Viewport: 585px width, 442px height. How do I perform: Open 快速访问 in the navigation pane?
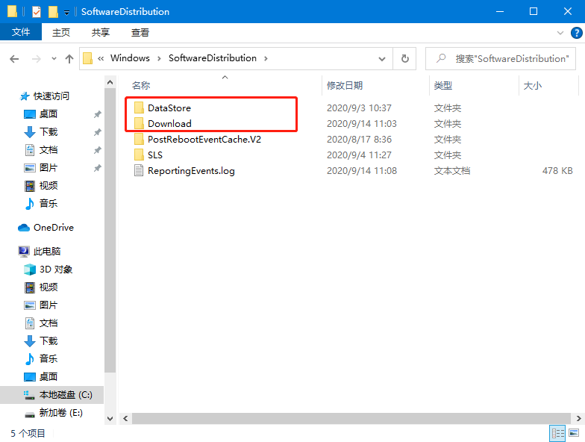pyautogui.click(x=51, y=96)
